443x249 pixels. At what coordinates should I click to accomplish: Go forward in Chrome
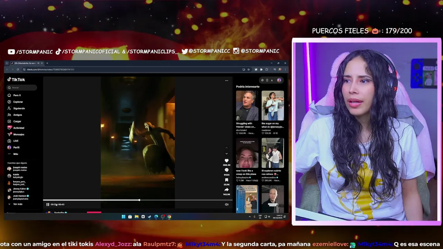click(12, 70)
